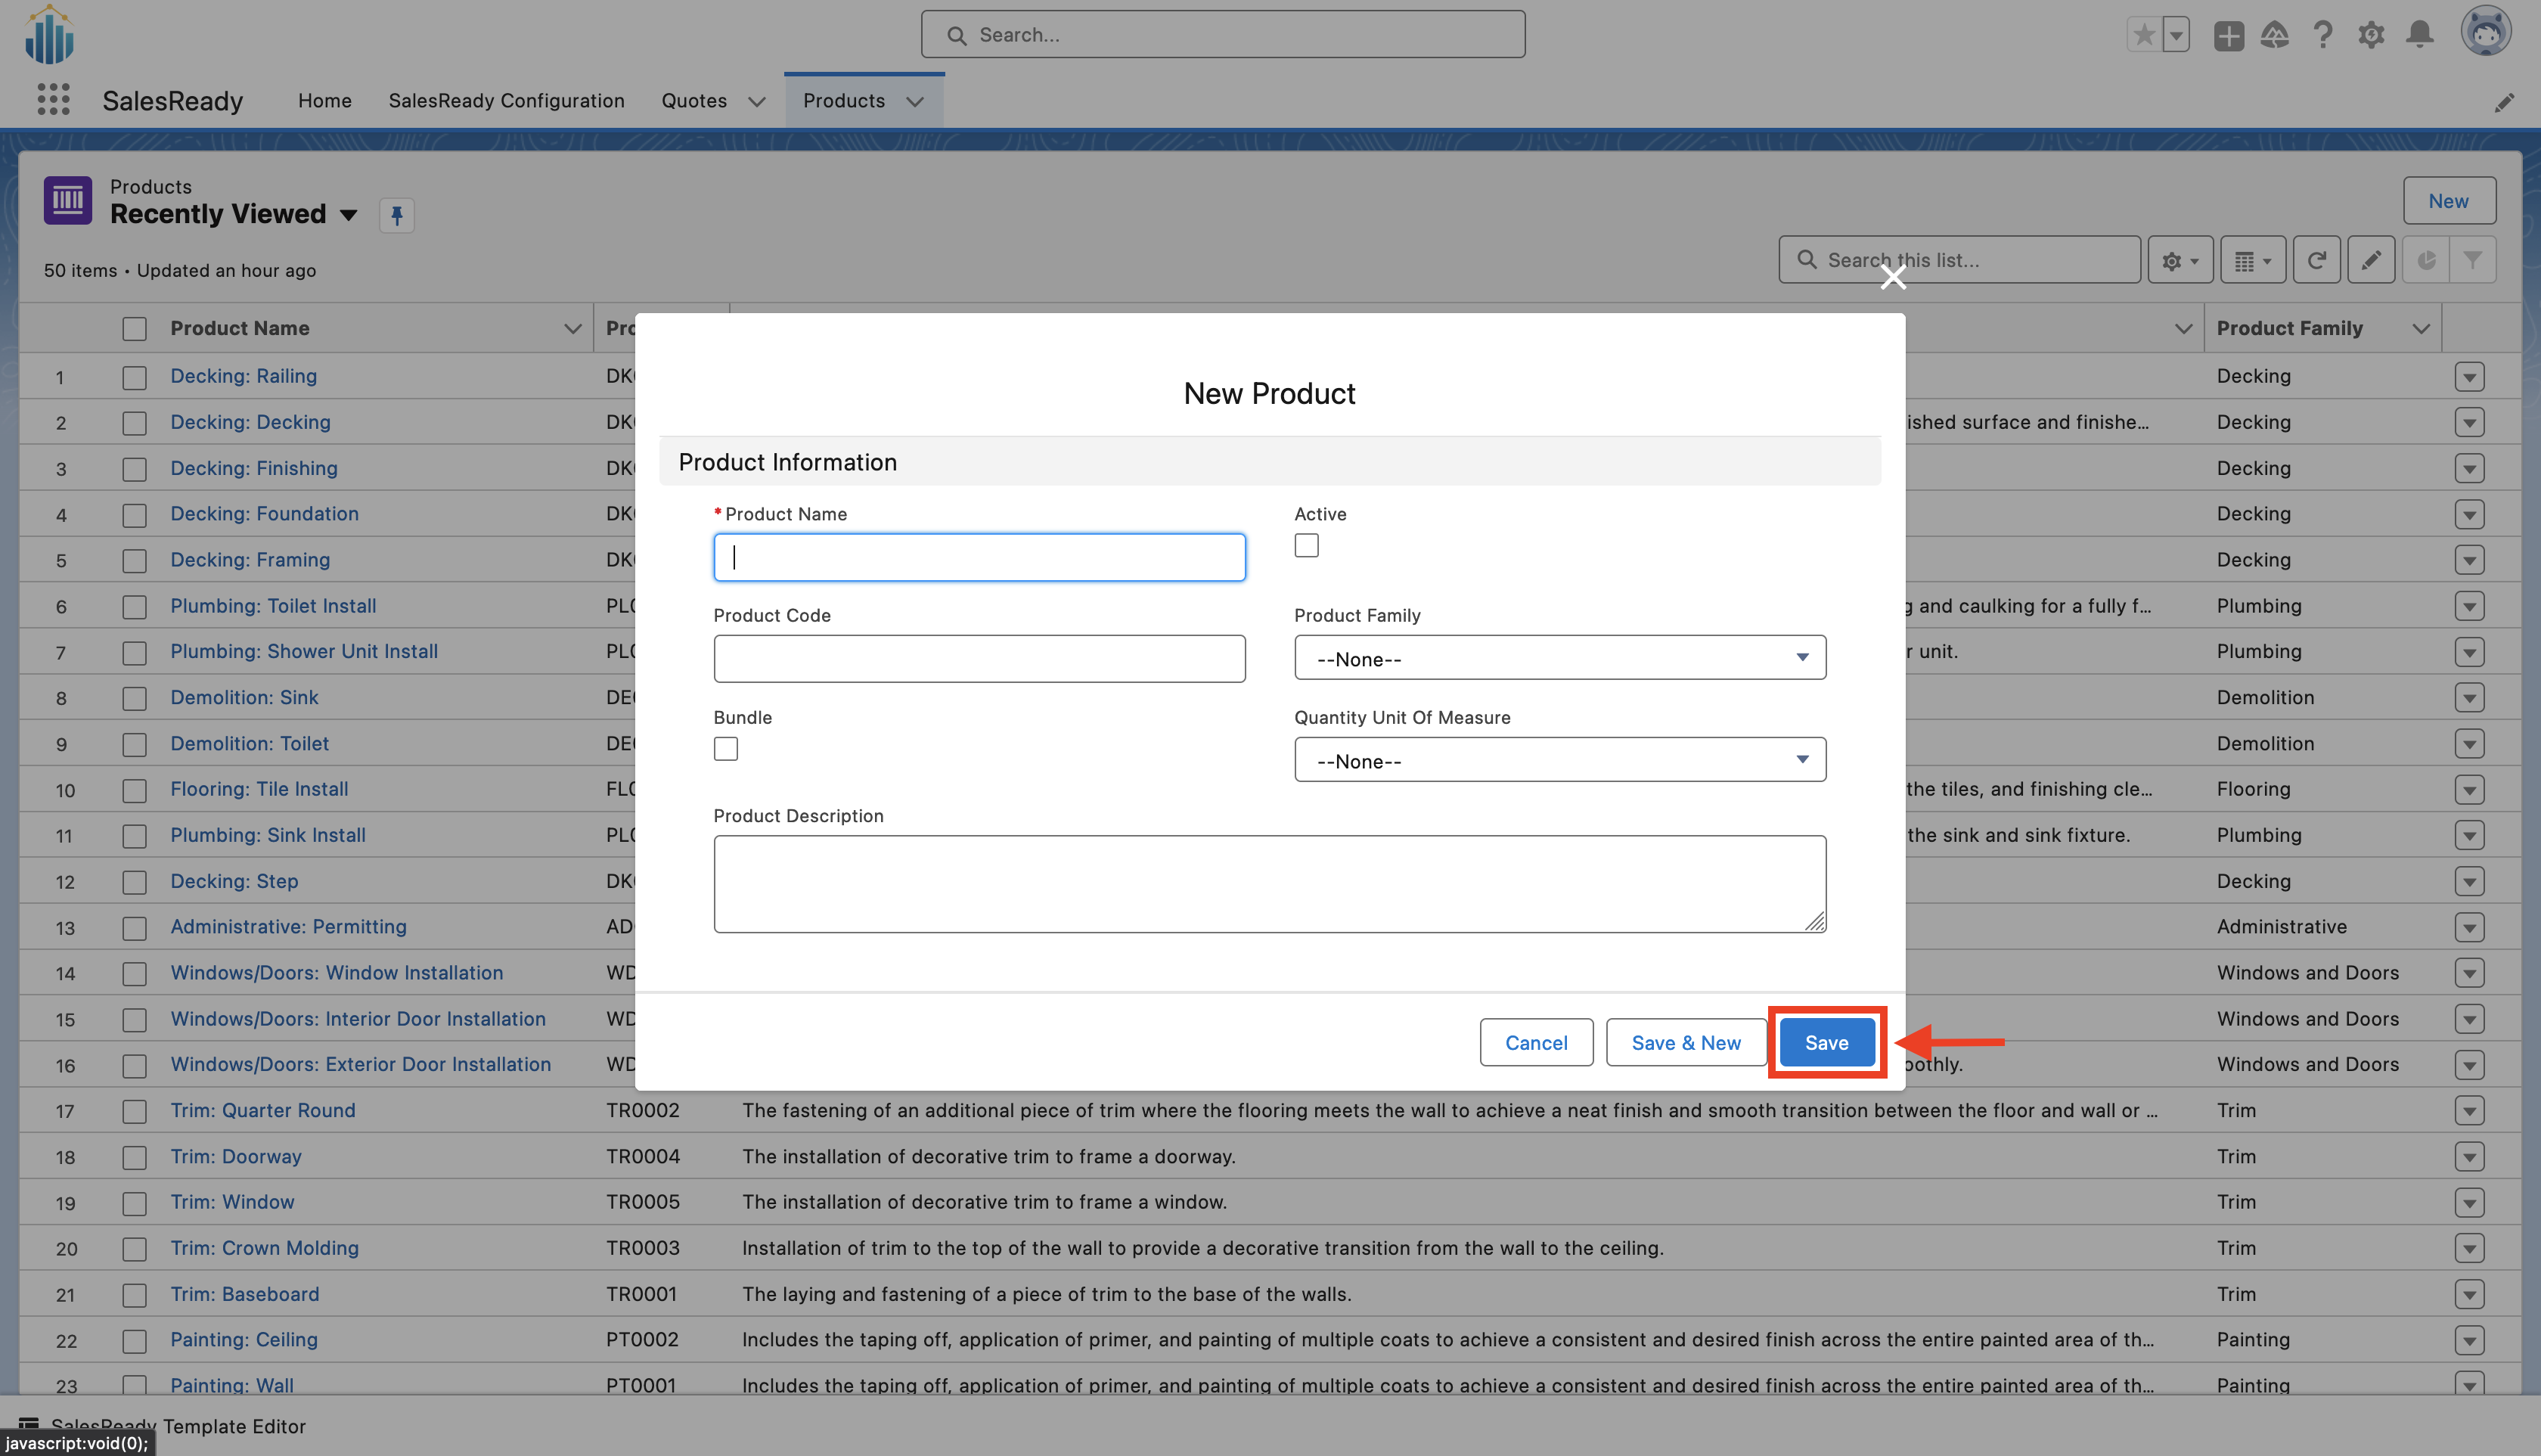Open the App Launcher grid icon
Image resolution: width=2541 pixels, height=1456 pixels.
pos(53,100)
